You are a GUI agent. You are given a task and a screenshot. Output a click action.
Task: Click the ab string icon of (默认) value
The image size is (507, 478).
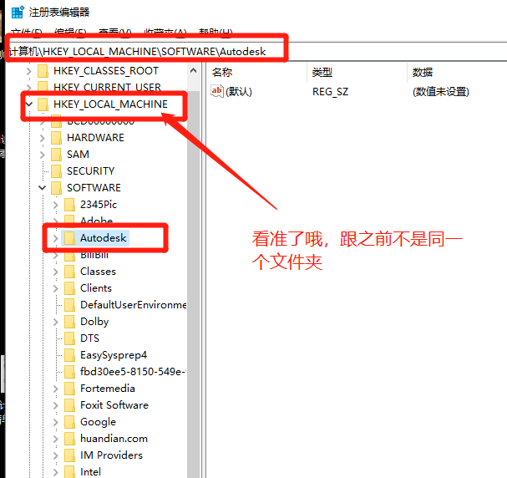tap(216, 91)
